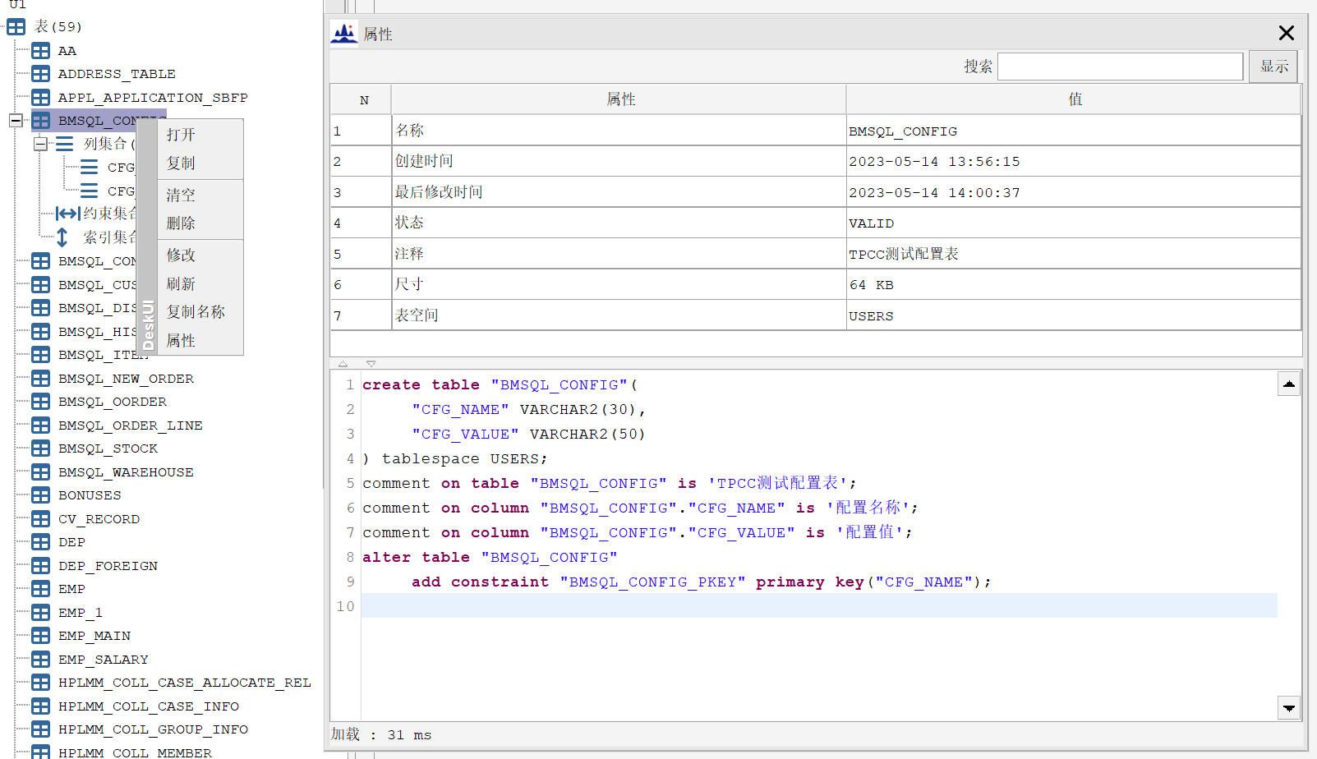The image size is (1317, 759).
Task: Click the BONUSES table icon
Action: 40,495
